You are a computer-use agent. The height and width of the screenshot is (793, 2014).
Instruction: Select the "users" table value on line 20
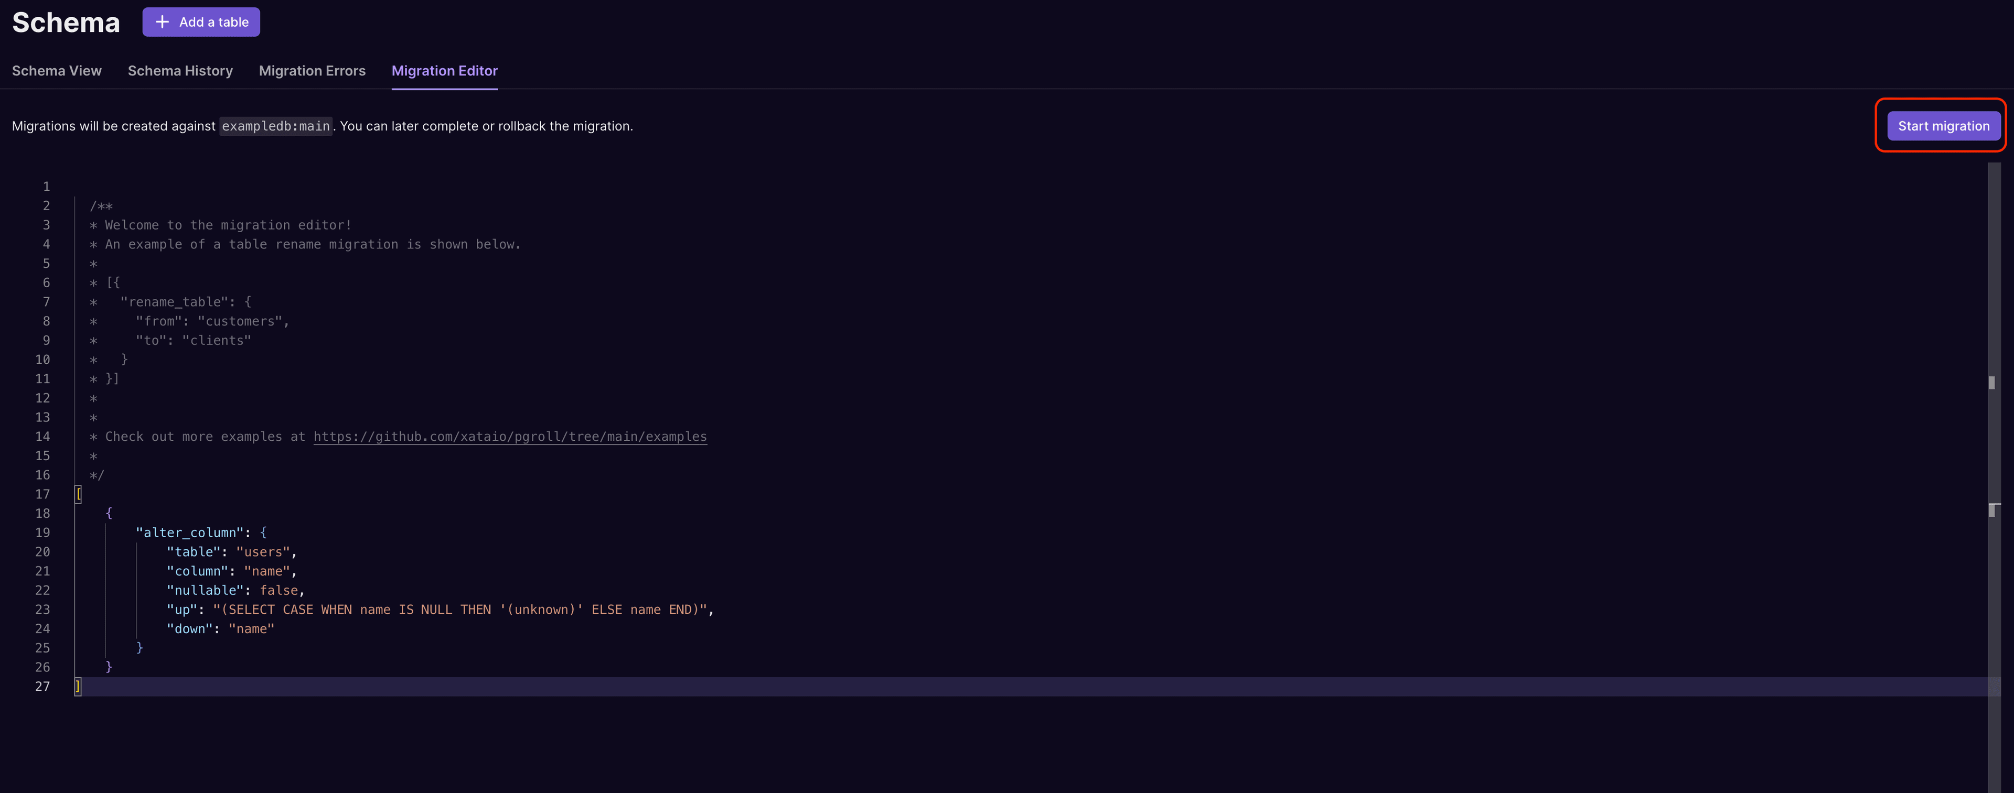(x=263, y=551)
